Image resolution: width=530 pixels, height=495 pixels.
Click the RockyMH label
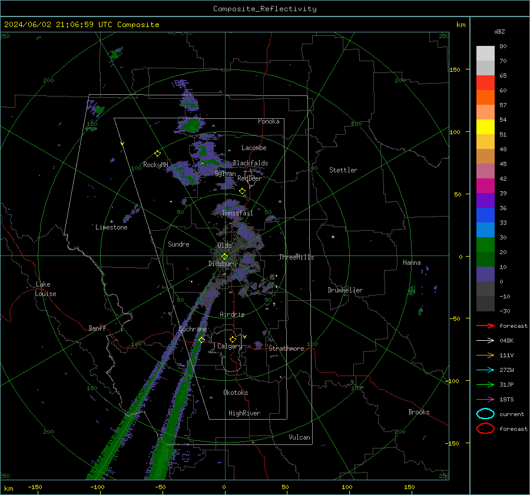(155, 165)
